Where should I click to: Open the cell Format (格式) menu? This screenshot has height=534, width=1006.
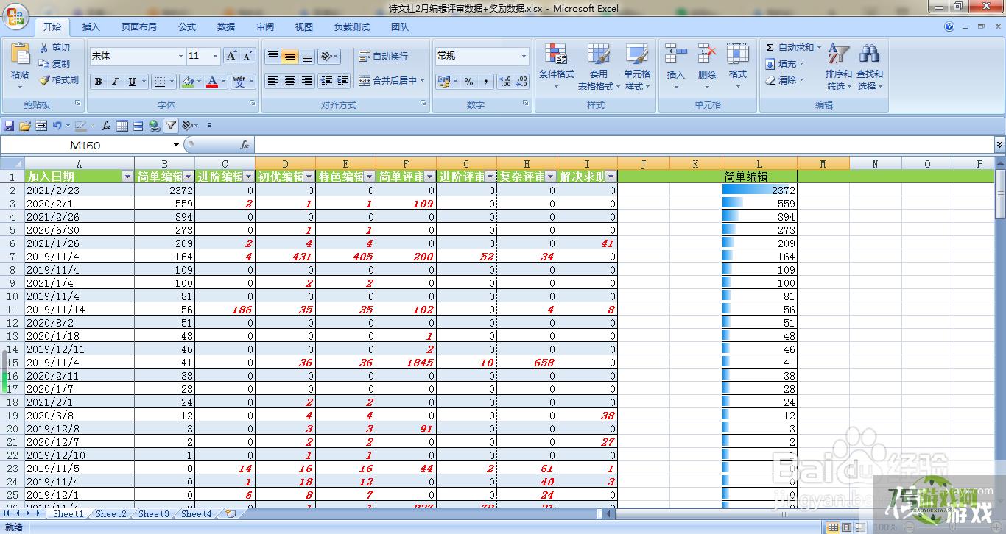pos(737,66)
